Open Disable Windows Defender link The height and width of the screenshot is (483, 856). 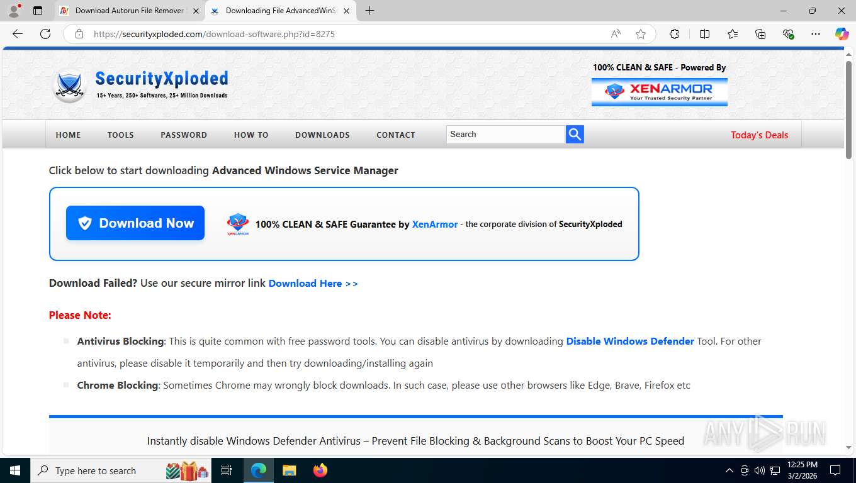click(630, 341)
